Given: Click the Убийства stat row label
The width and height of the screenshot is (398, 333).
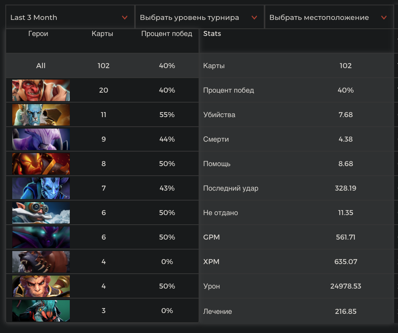Looking at the screenshot, I should (x=219, y=115).
